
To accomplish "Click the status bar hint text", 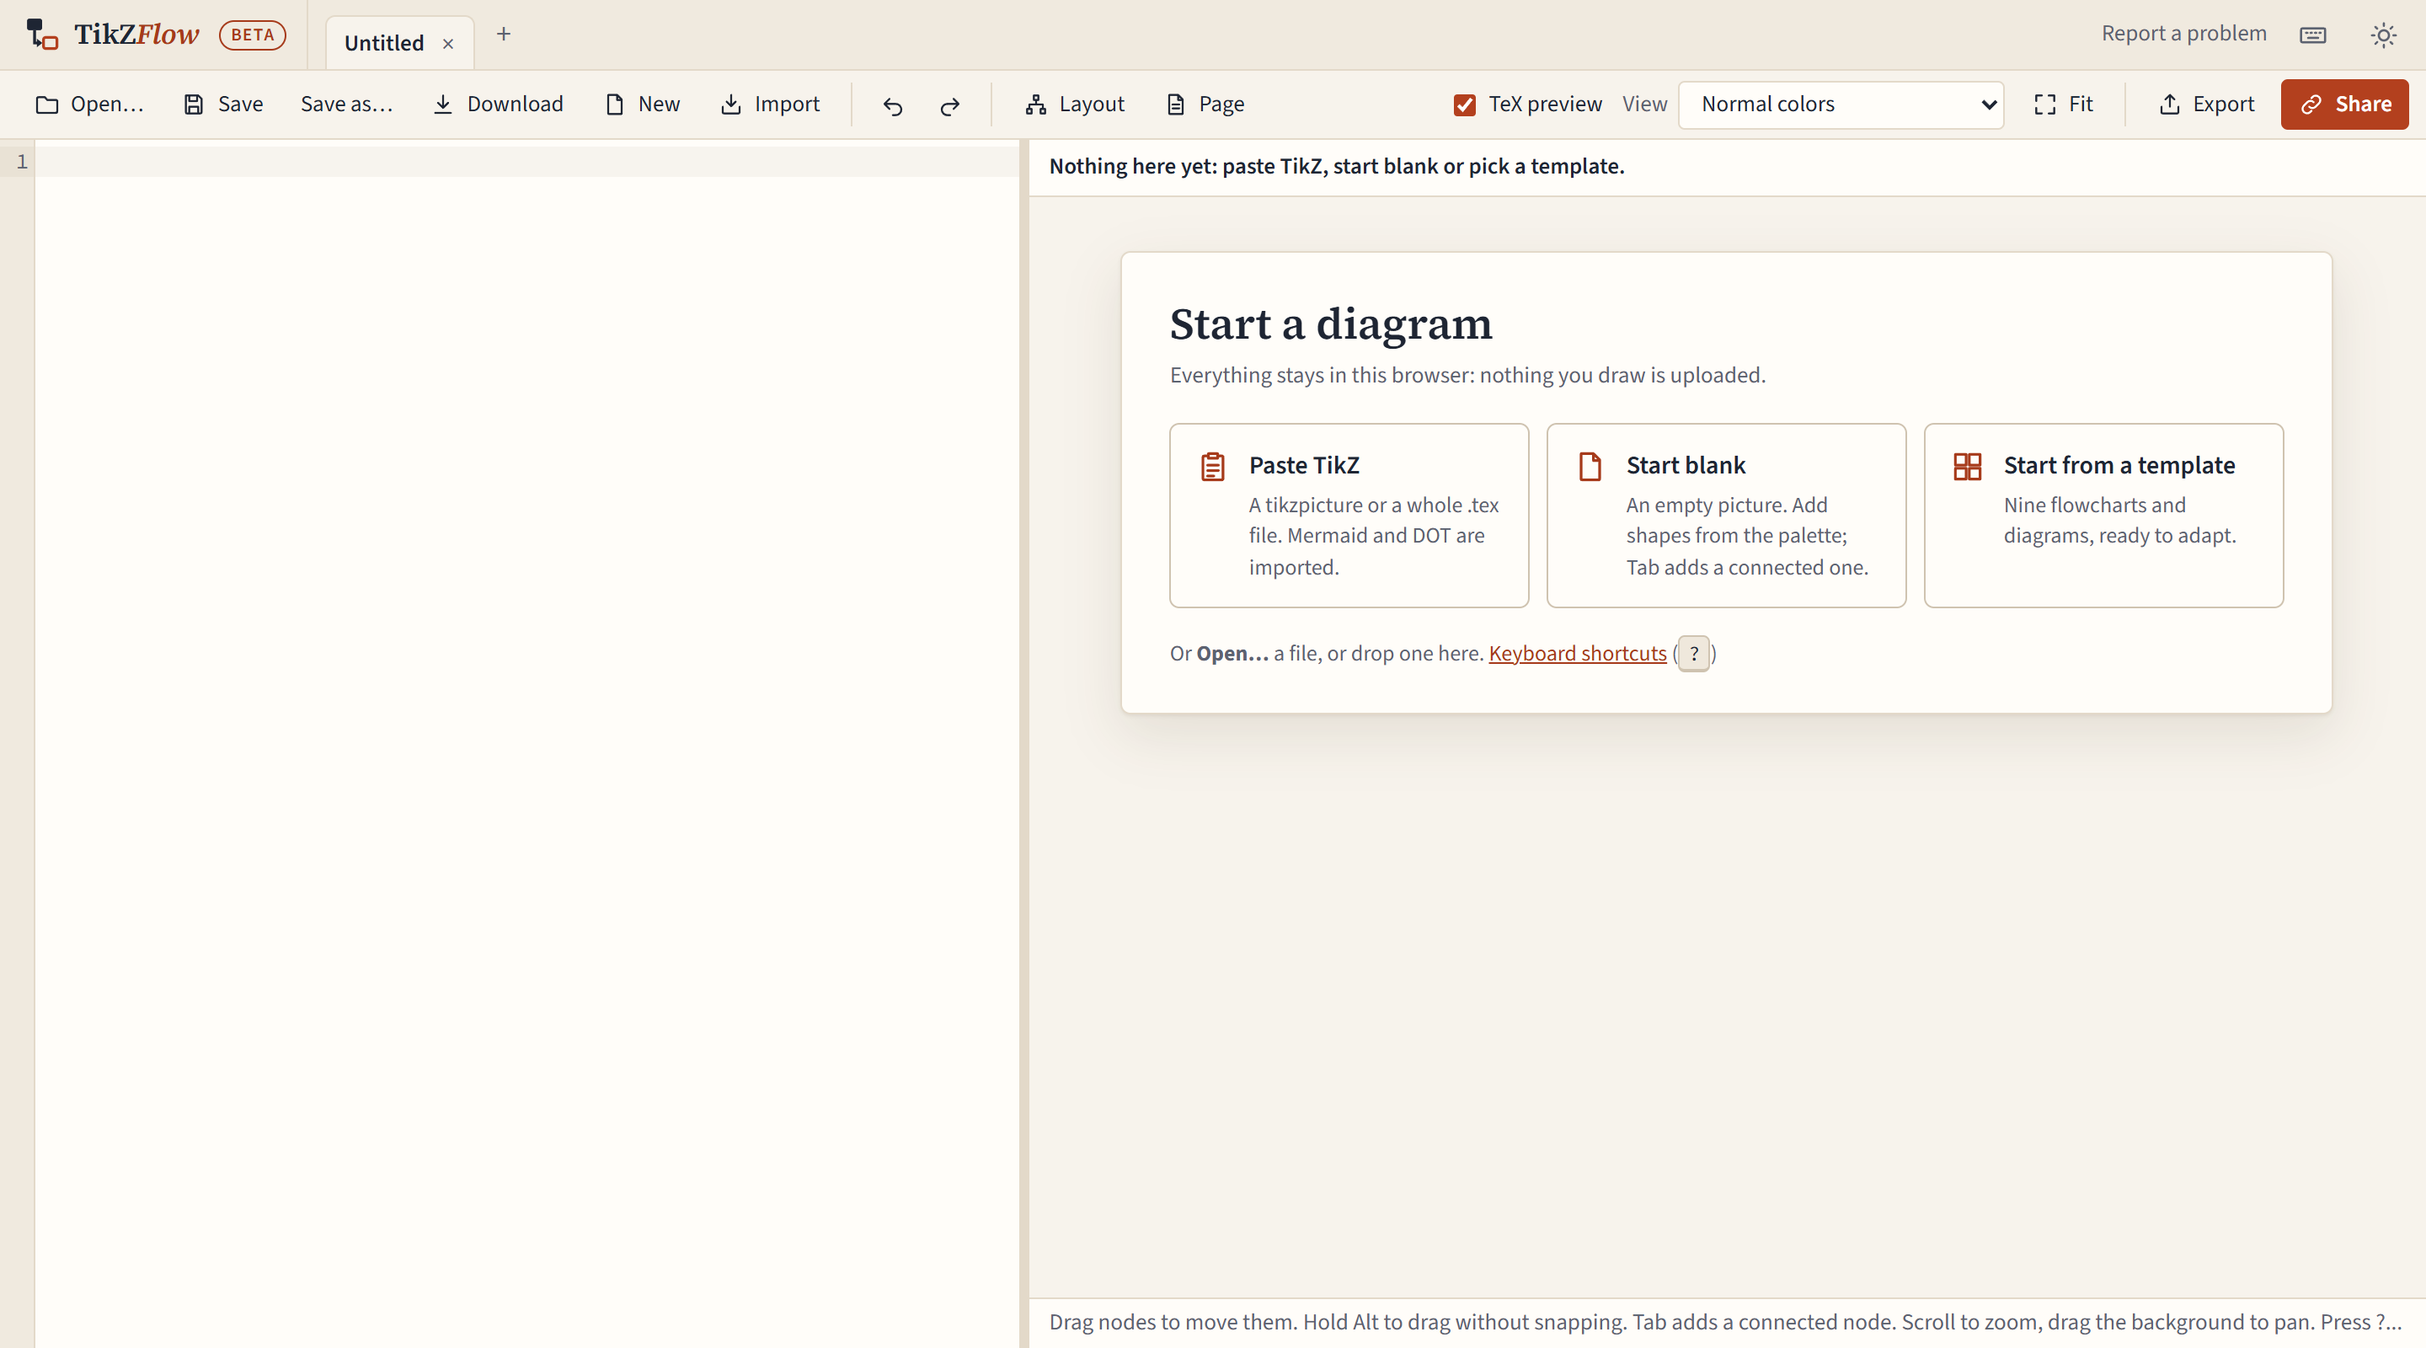I will point(1725,1323).
